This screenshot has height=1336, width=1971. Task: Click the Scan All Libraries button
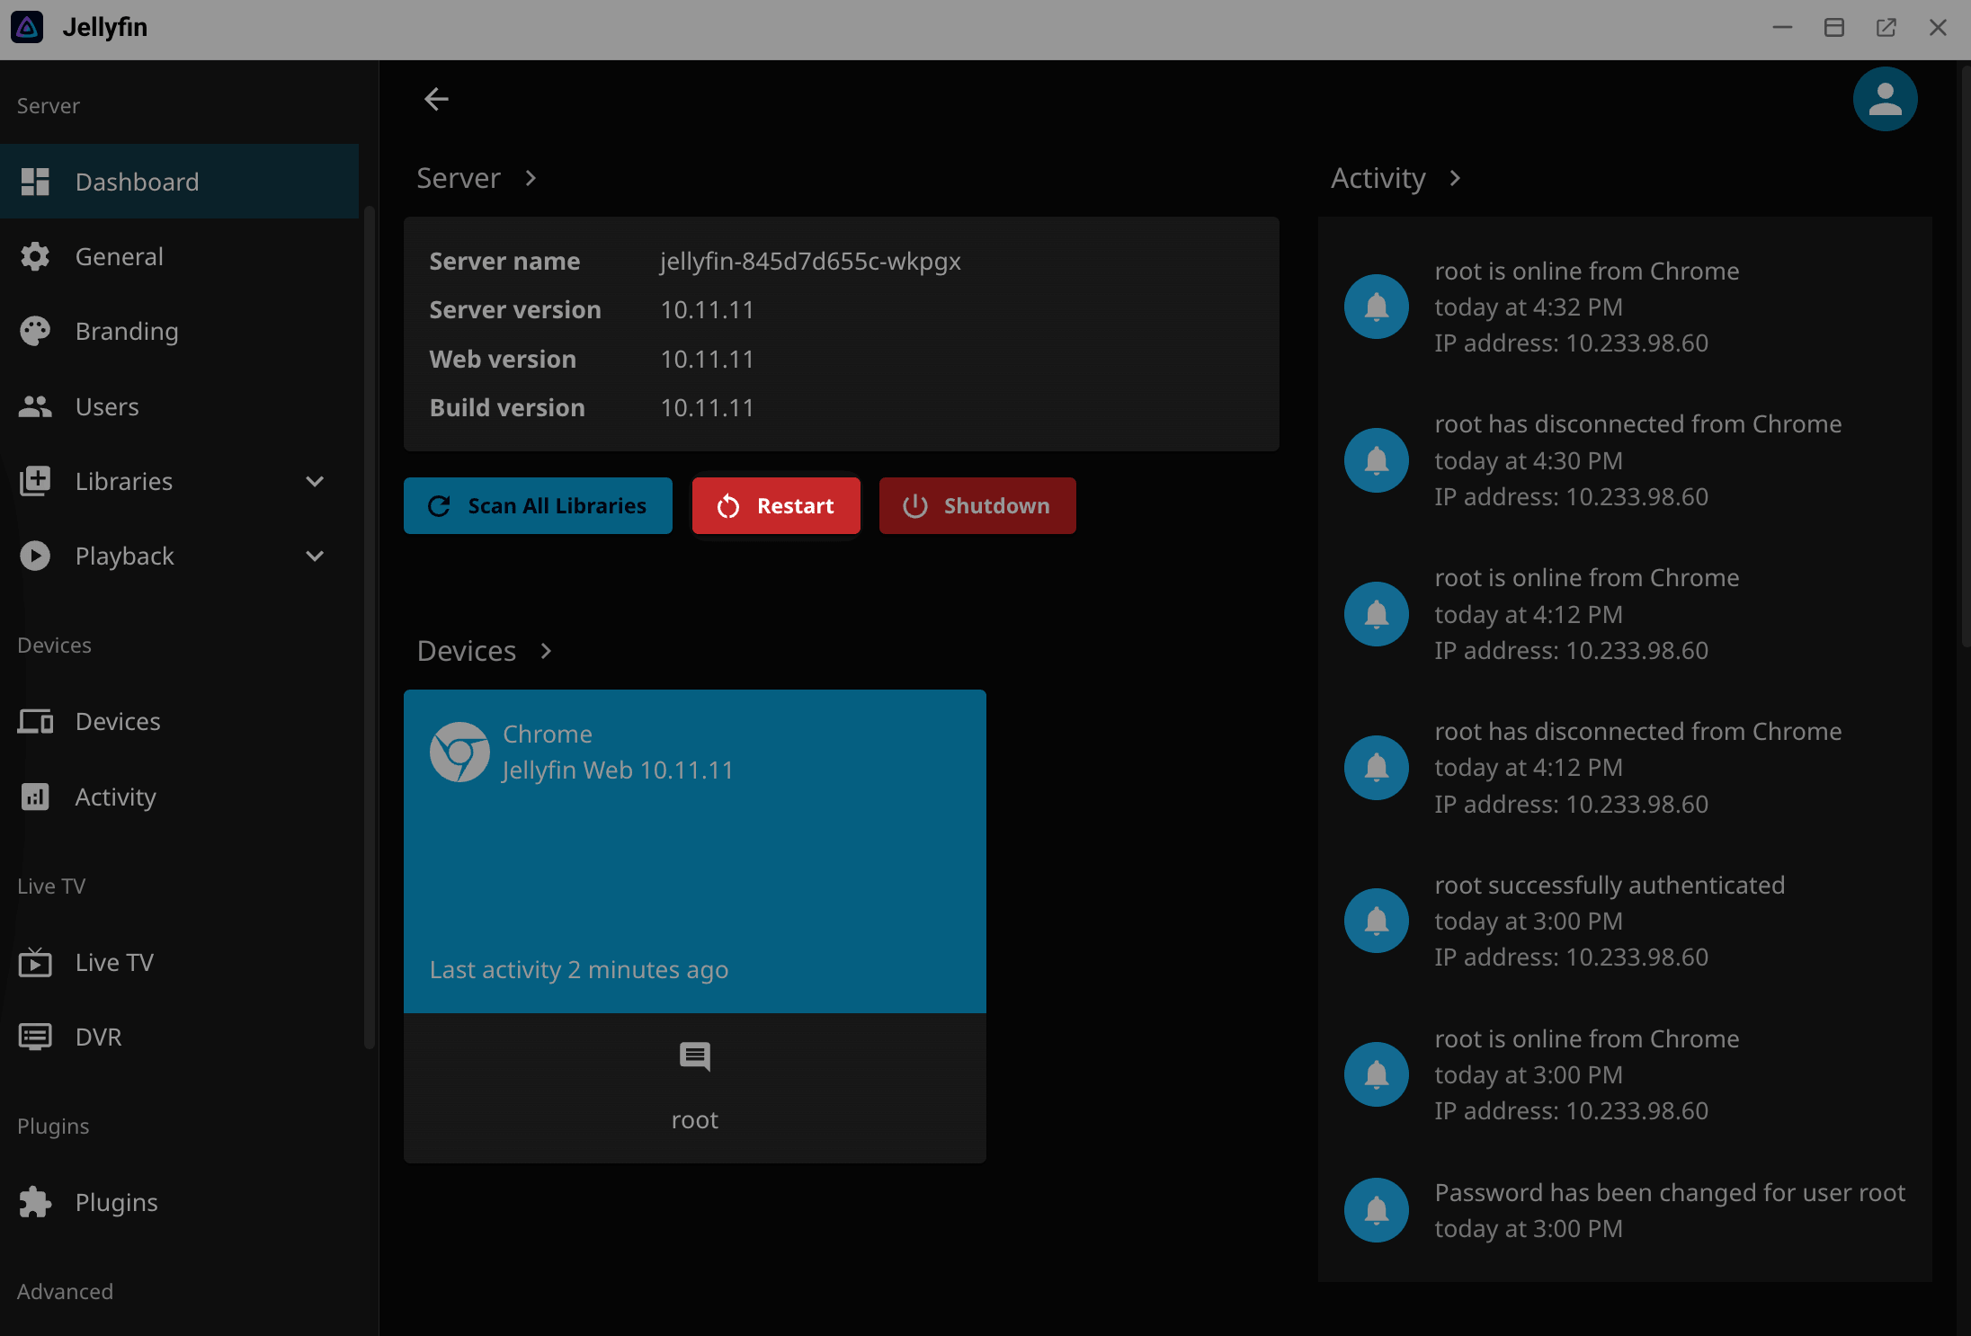pyautogui.click(x=538, y=505)
